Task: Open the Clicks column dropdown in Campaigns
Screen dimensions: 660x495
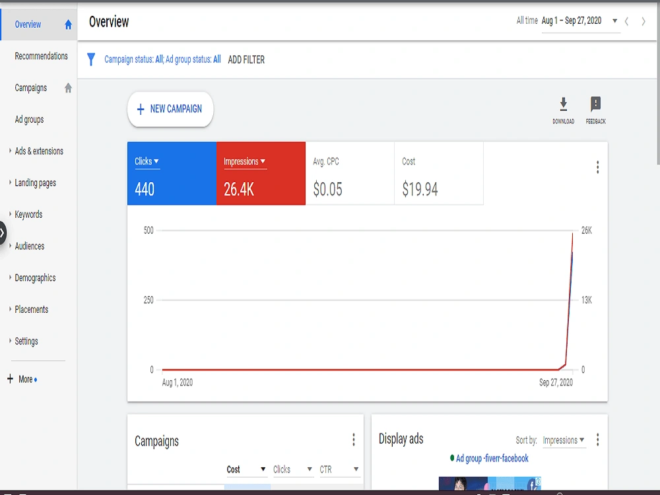Action: [292, 469]
